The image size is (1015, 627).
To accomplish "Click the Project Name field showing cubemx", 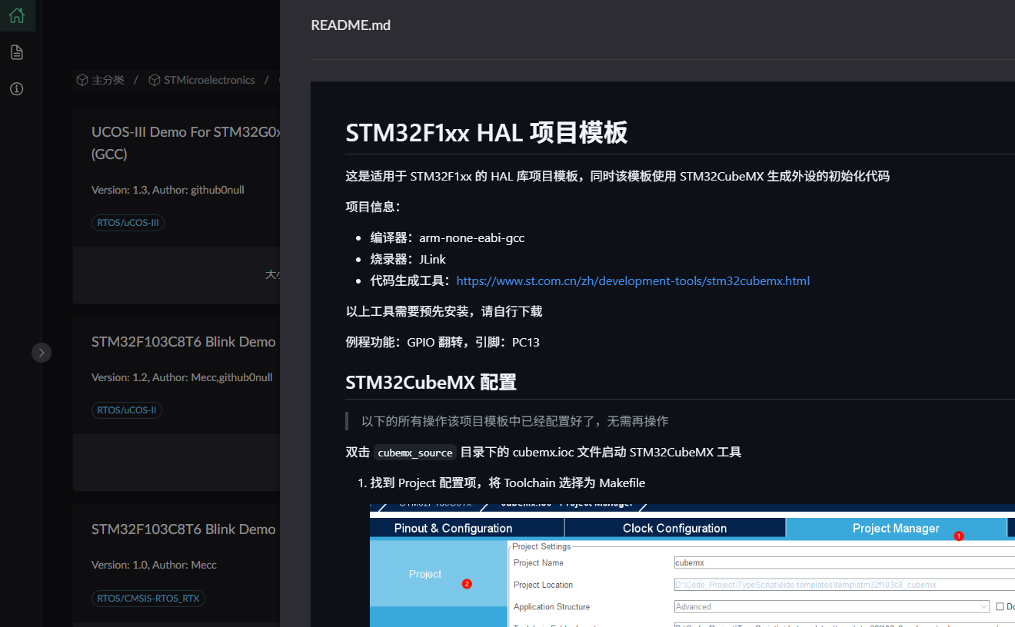I will point(844,562).
